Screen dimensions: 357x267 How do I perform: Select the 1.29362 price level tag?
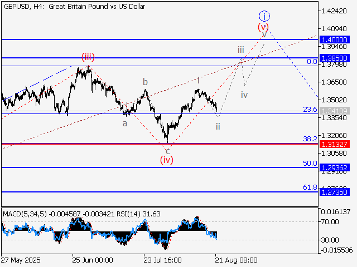(x=335, y=167)
